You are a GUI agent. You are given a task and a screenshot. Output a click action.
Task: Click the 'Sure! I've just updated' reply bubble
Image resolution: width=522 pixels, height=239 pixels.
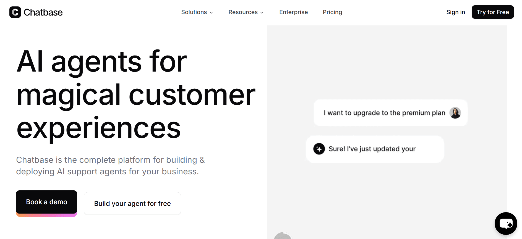[375, 149]
